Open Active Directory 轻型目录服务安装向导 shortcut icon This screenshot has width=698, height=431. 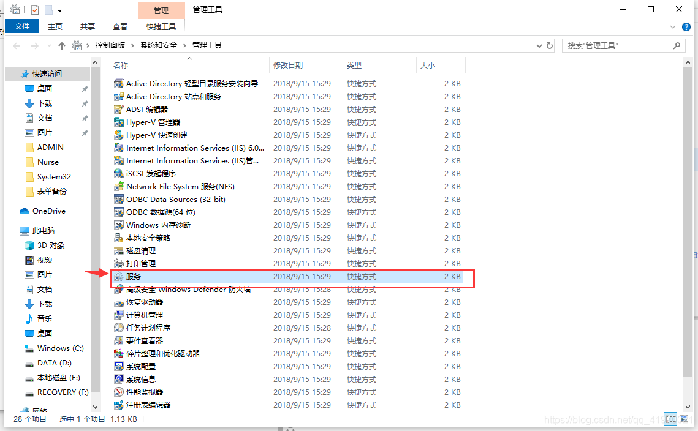[x=118, y=84]
